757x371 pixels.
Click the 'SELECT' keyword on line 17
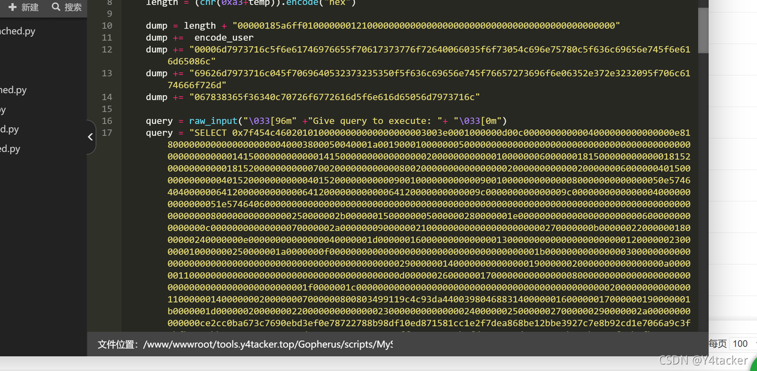(x=210, y=133)
